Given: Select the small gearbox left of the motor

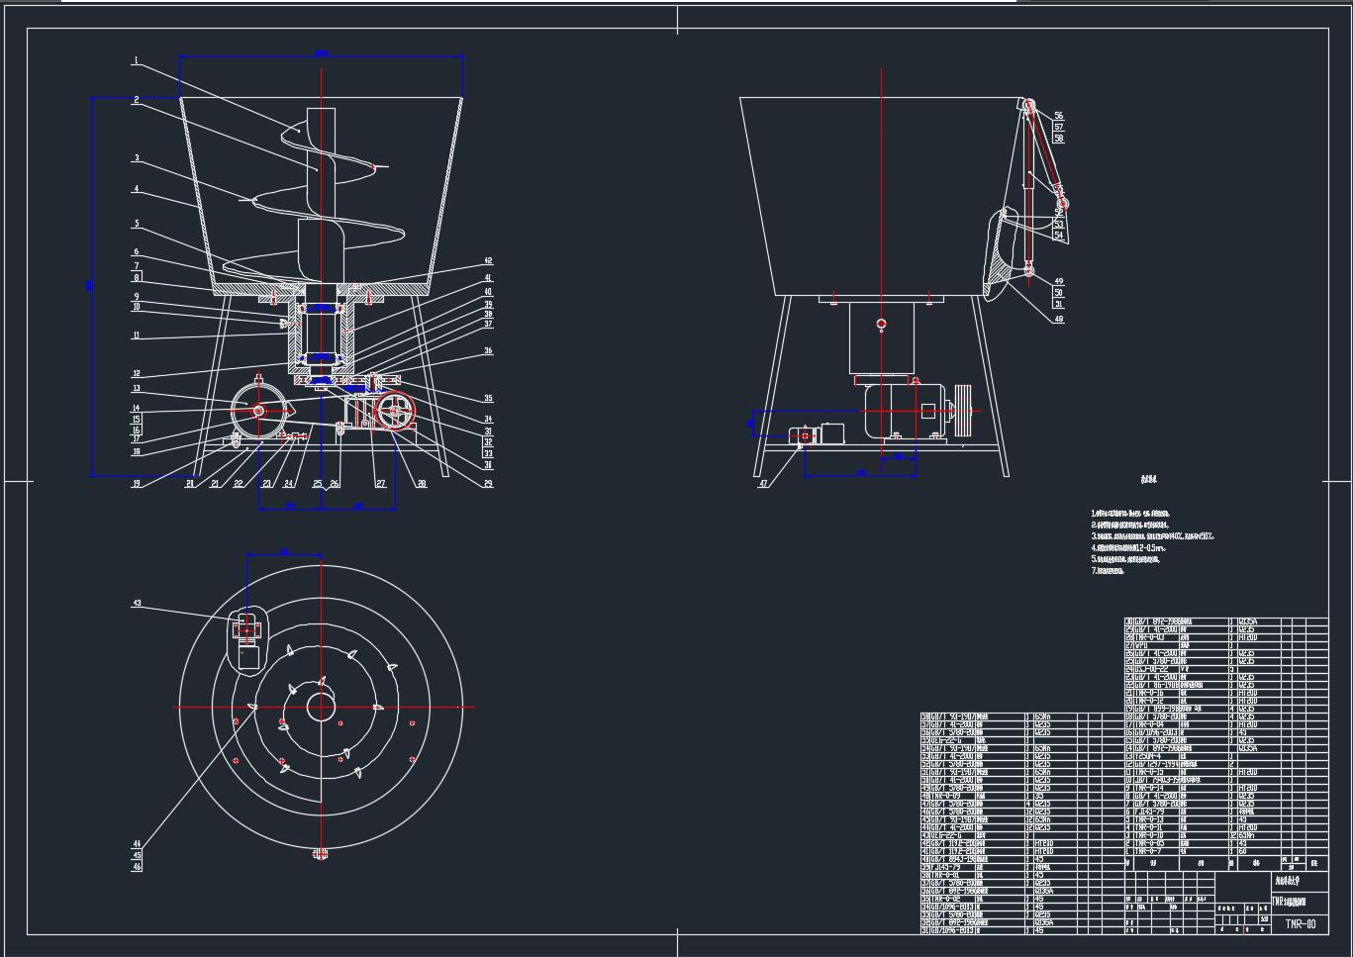Looking at the screenshot, I should click(815, 434).
